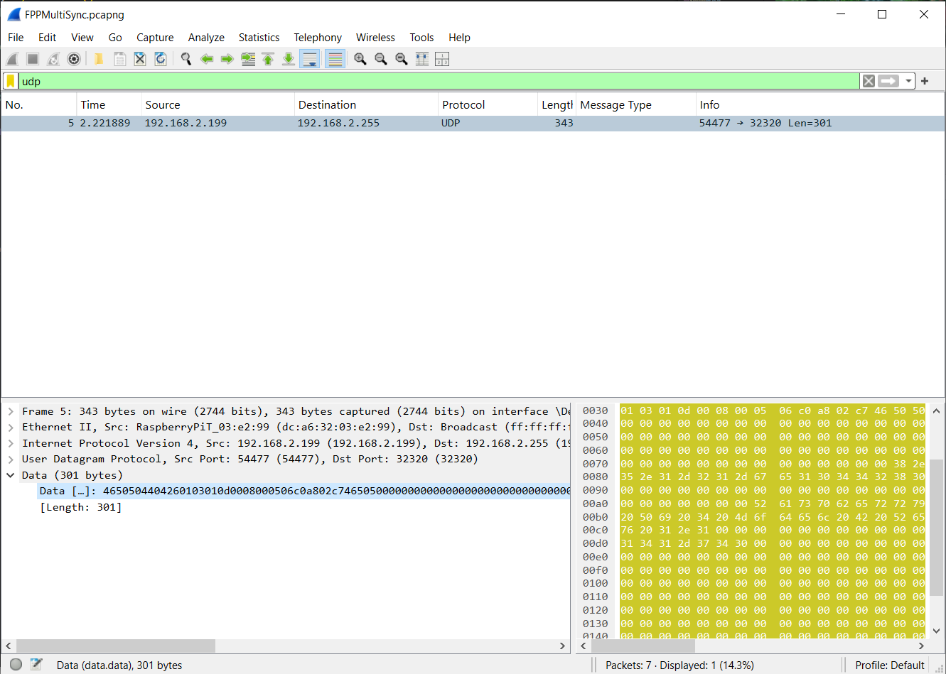This screenshot has width=946, height=674.
Task: Zoom in on packet text
Action: click(360, 59)
